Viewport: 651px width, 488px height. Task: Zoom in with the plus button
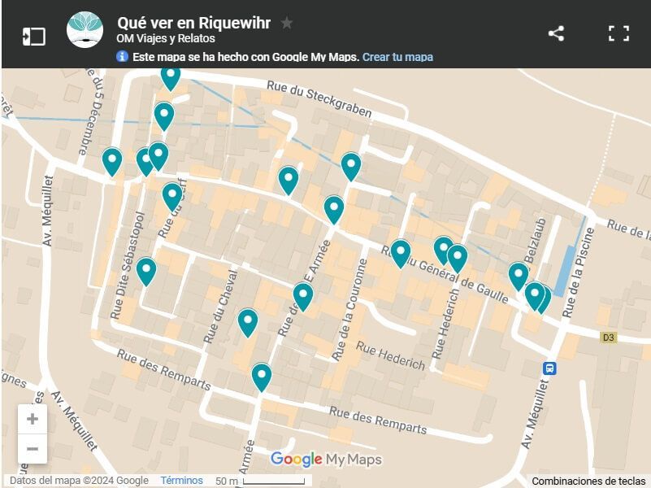click(33, 419)
